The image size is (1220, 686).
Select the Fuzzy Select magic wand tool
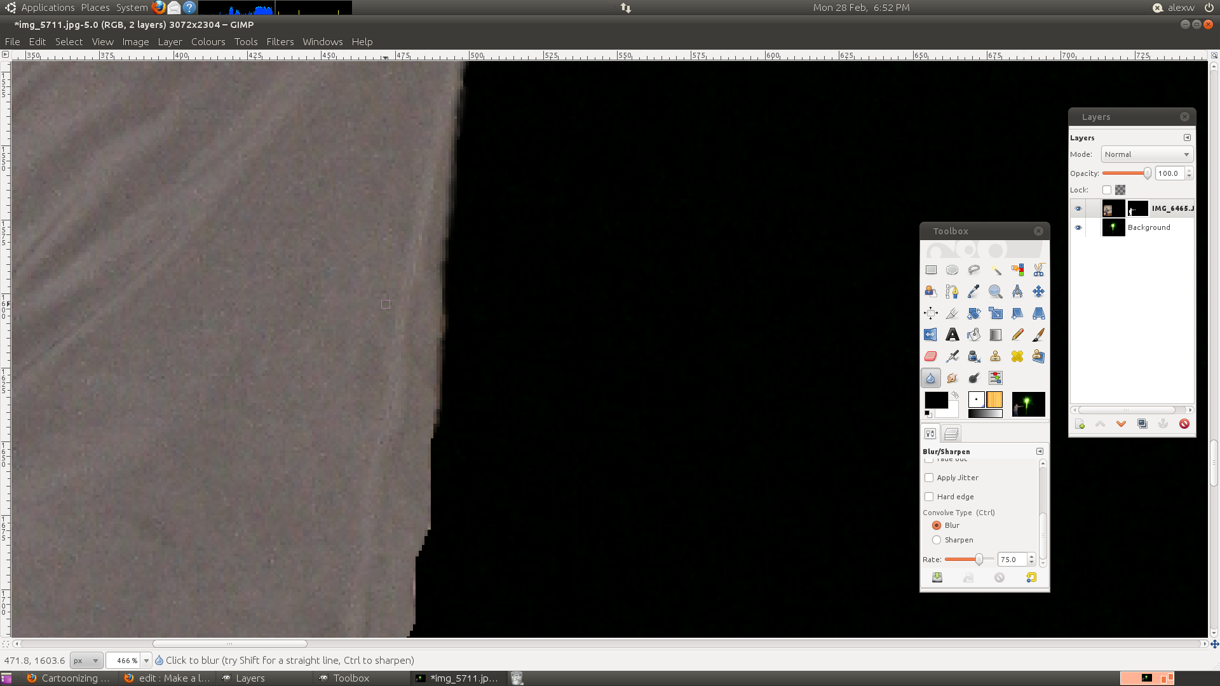996,270
